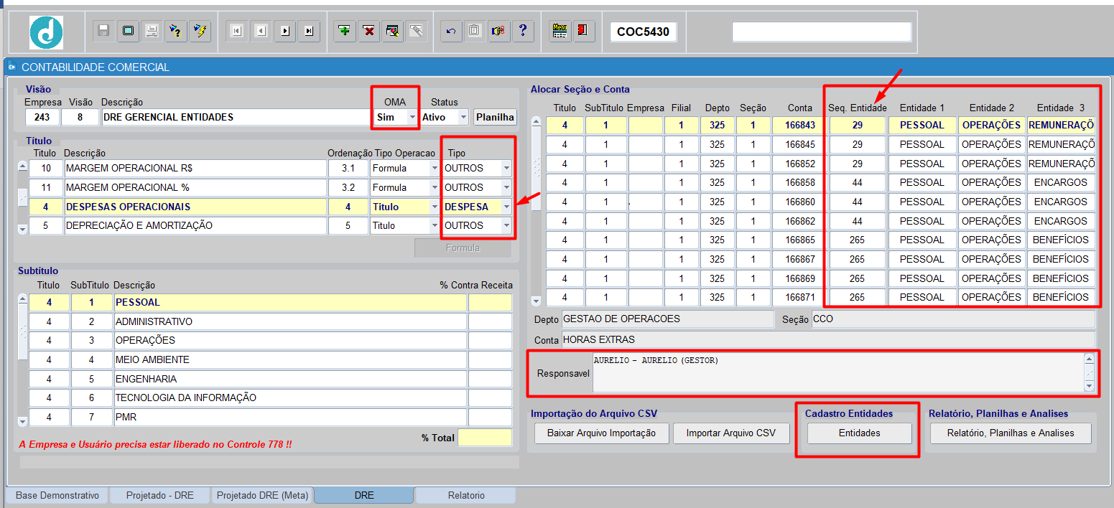Open Tipo dropdown on DEPRECIAÇÃO E AMORTIZAÇÃO row

coord(506,225)
